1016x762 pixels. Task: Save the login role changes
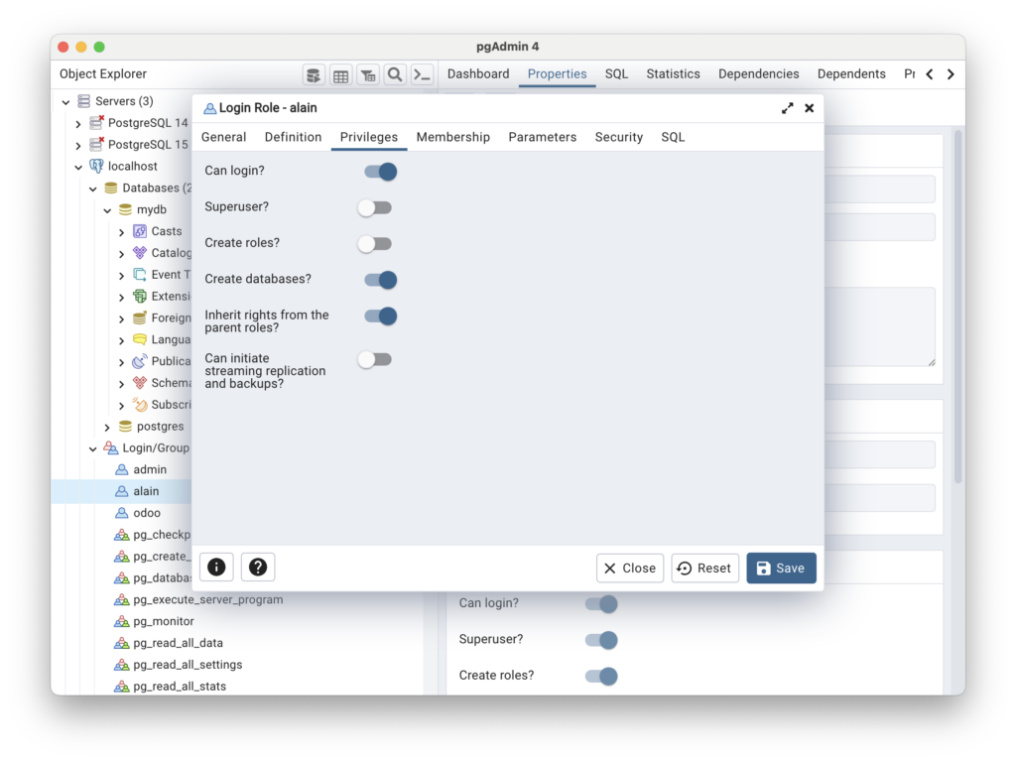tap(781, 569)
